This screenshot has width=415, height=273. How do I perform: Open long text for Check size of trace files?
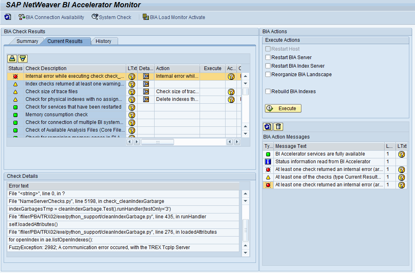(132, 92)
